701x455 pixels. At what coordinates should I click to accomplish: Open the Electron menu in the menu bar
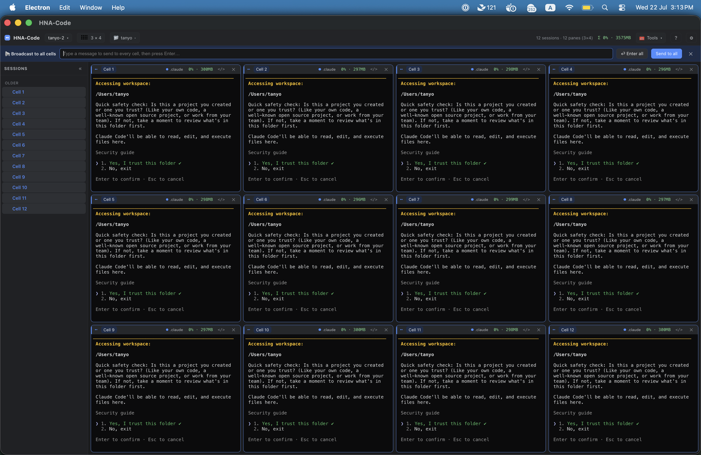pos(37,7)
